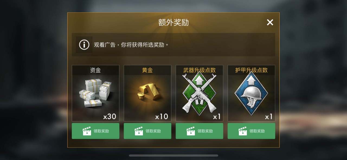Screen dimensions: 347x160
Task: Tap the 黄金 card title label
Action: (147, 70)
